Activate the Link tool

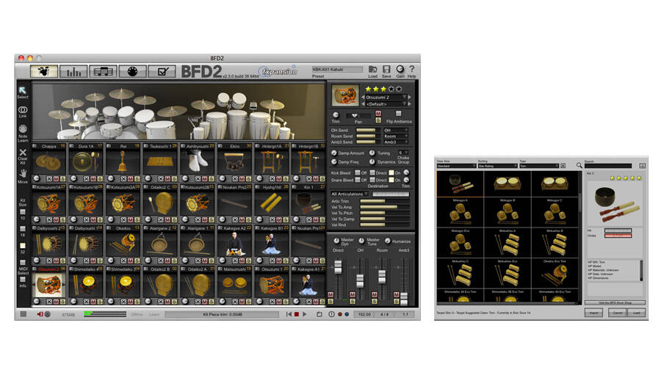[x=23, y=109]
